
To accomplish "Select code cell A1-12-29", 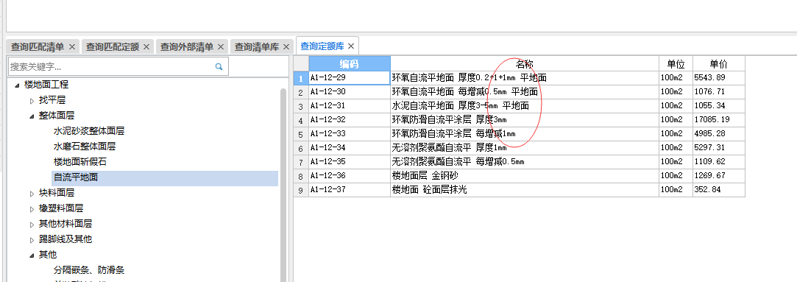I will [x=350, y=78].
